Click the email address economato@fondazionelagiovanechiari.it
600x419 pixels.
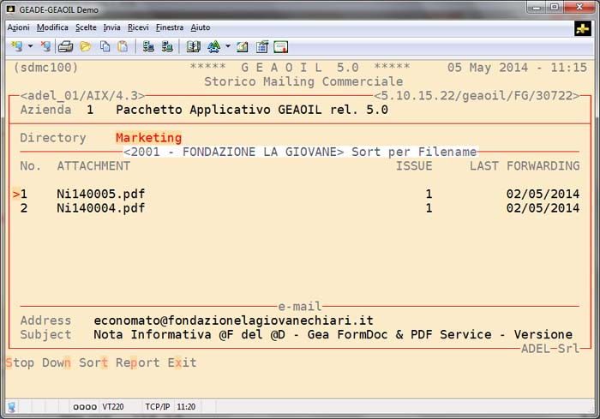[x=233, y=320]
